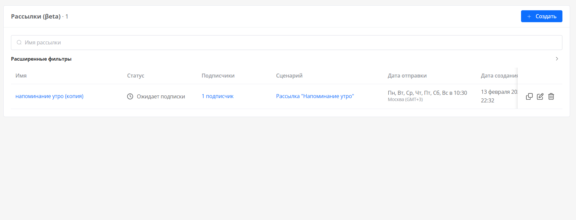This screenshot has height=220, width=576.
Task: Click the Статус column header
Action: pyautogui.click(x=135, y=76)
